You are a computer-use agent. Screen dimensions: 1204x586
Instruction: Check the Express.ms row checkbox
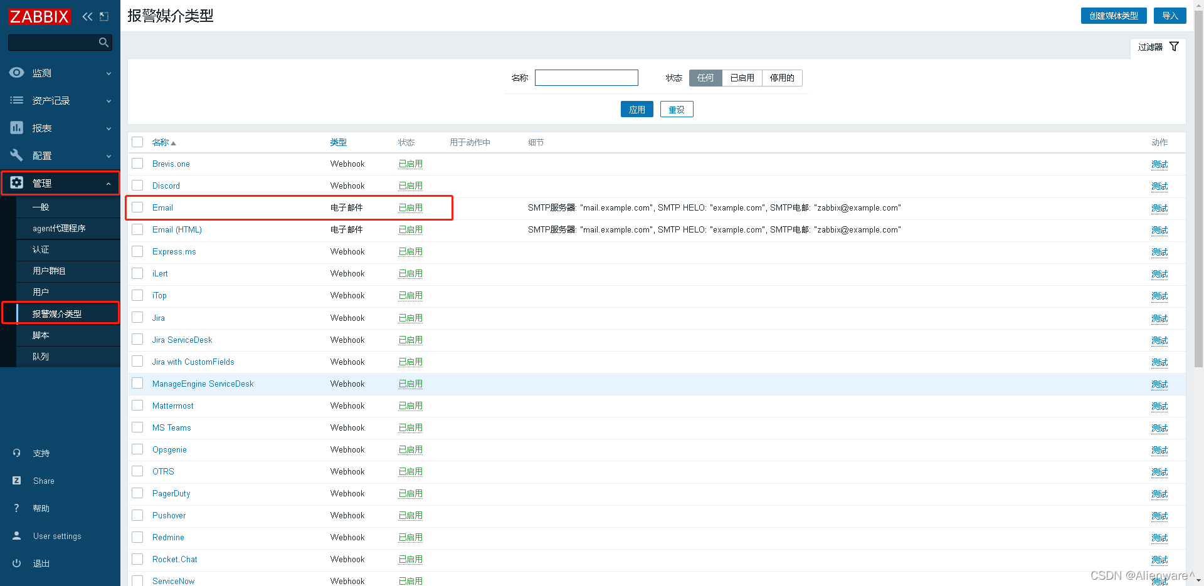pyautogui.click(x=137, y=251)
